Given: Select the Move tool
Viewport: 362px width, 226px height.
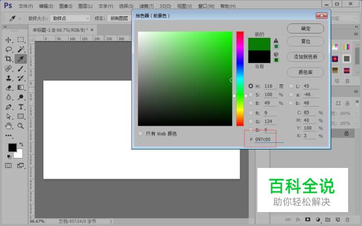Looking at the screenshot, I should point(8,40).
